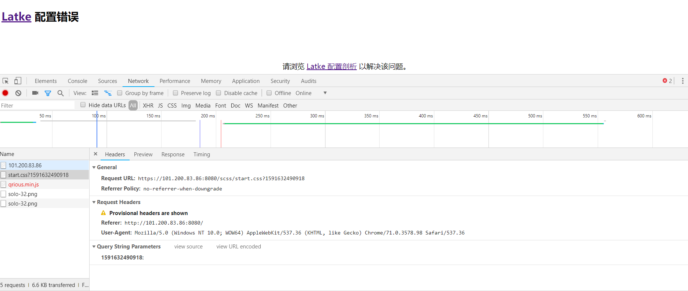688x291 pixels.
Task: Select the failed qrious.min.js request
Action: (44, 184)
